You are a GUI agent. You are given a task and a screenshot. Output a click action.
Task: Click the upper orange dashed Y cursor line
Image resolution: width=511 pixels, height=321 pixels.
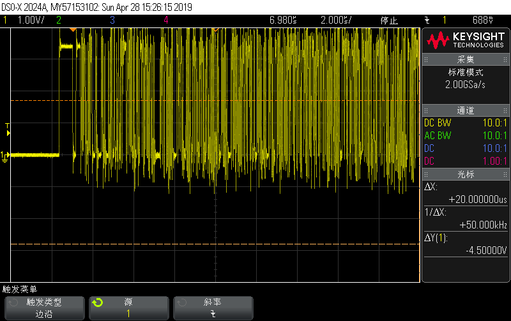tap(215, 101)
